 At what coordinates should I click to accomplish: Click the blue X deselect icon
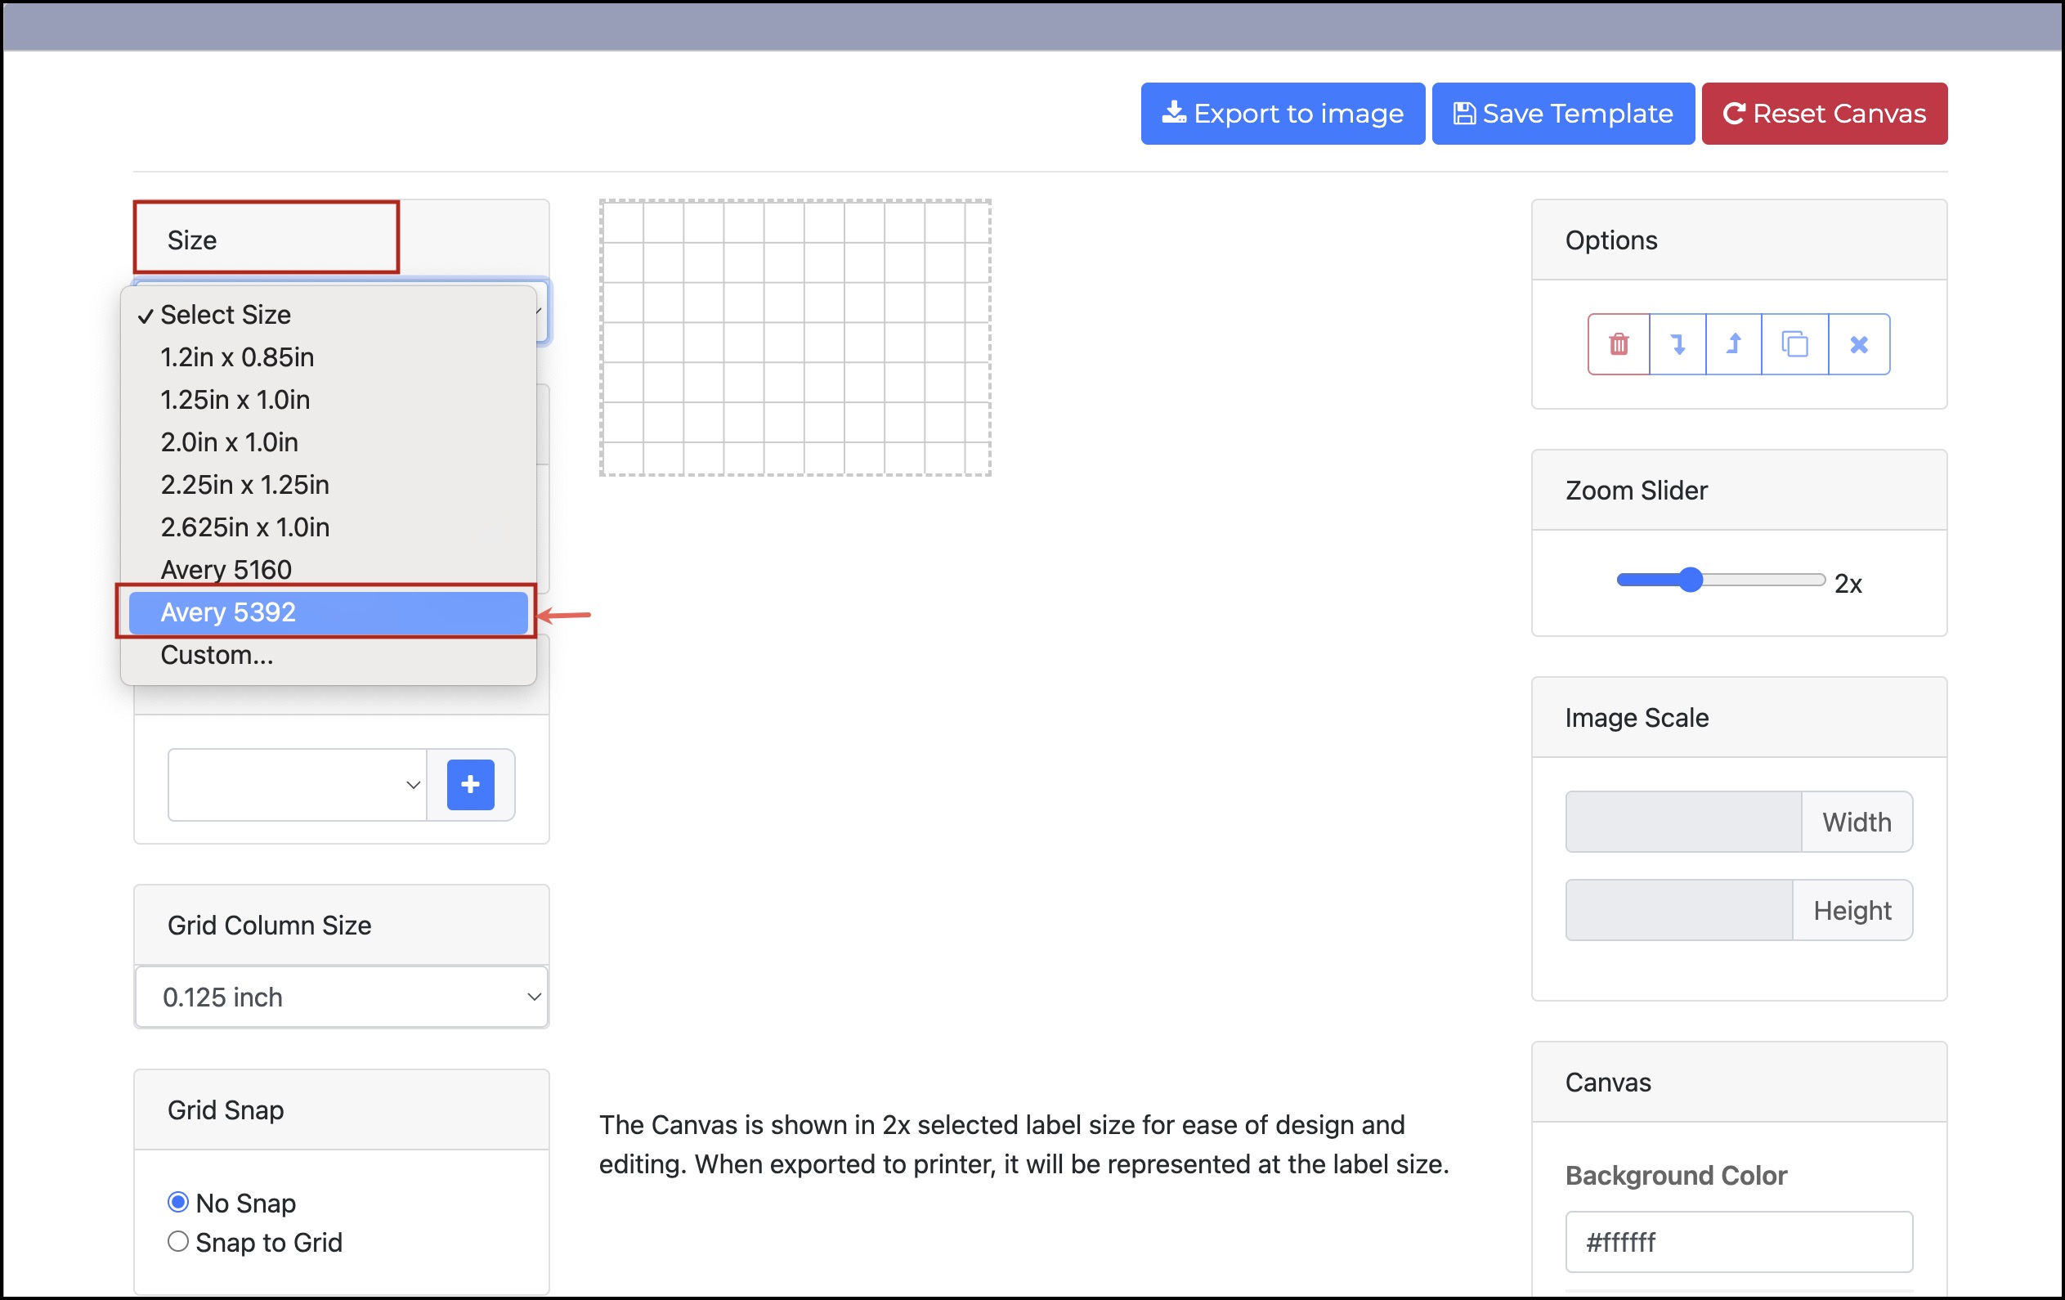tap(1858, 345)
